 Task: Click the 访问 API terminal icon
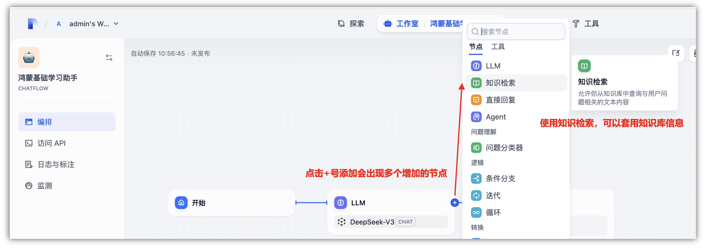29,143
